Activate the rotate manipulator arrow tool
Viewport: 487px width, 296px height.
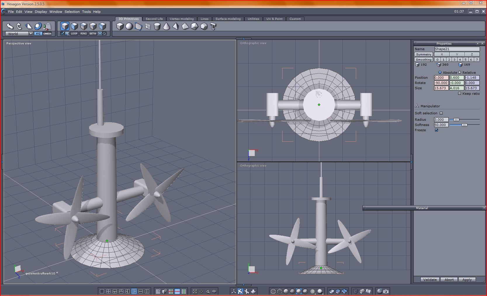coord(19,26)
